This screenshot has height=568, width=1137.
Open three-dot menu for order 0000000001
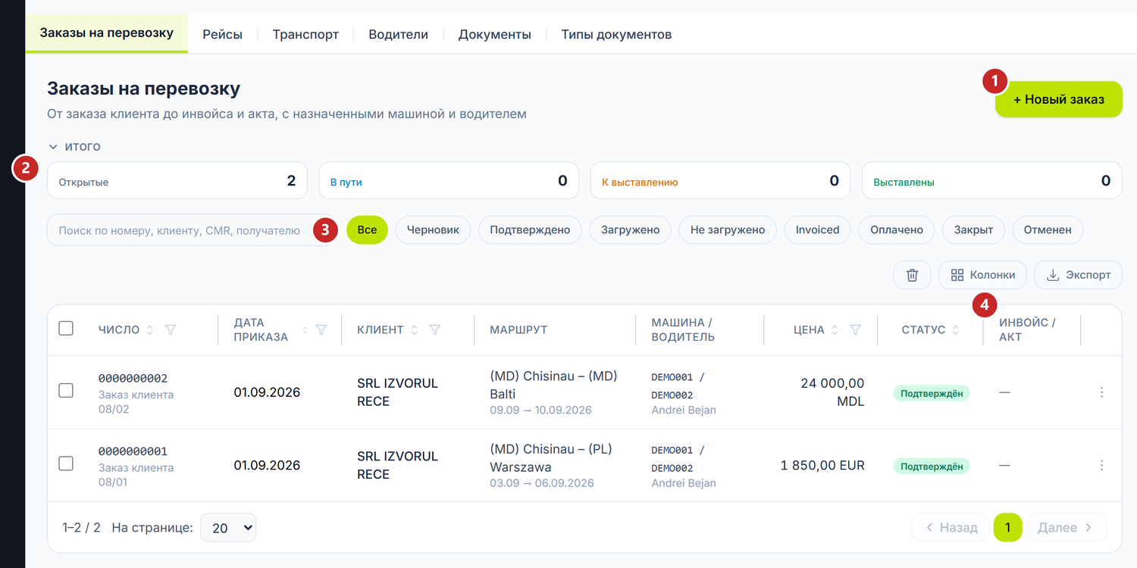(x=1101, y=465)
